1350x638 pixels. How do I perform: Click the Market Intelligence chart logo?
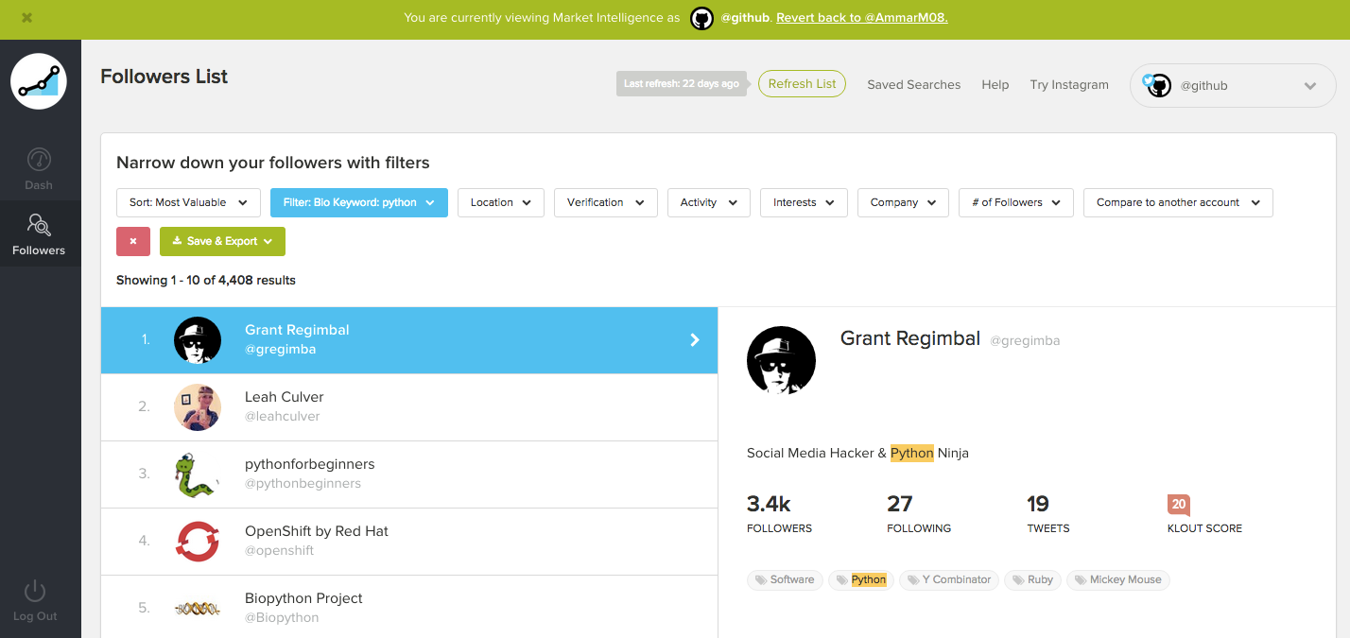click(40, 81)
